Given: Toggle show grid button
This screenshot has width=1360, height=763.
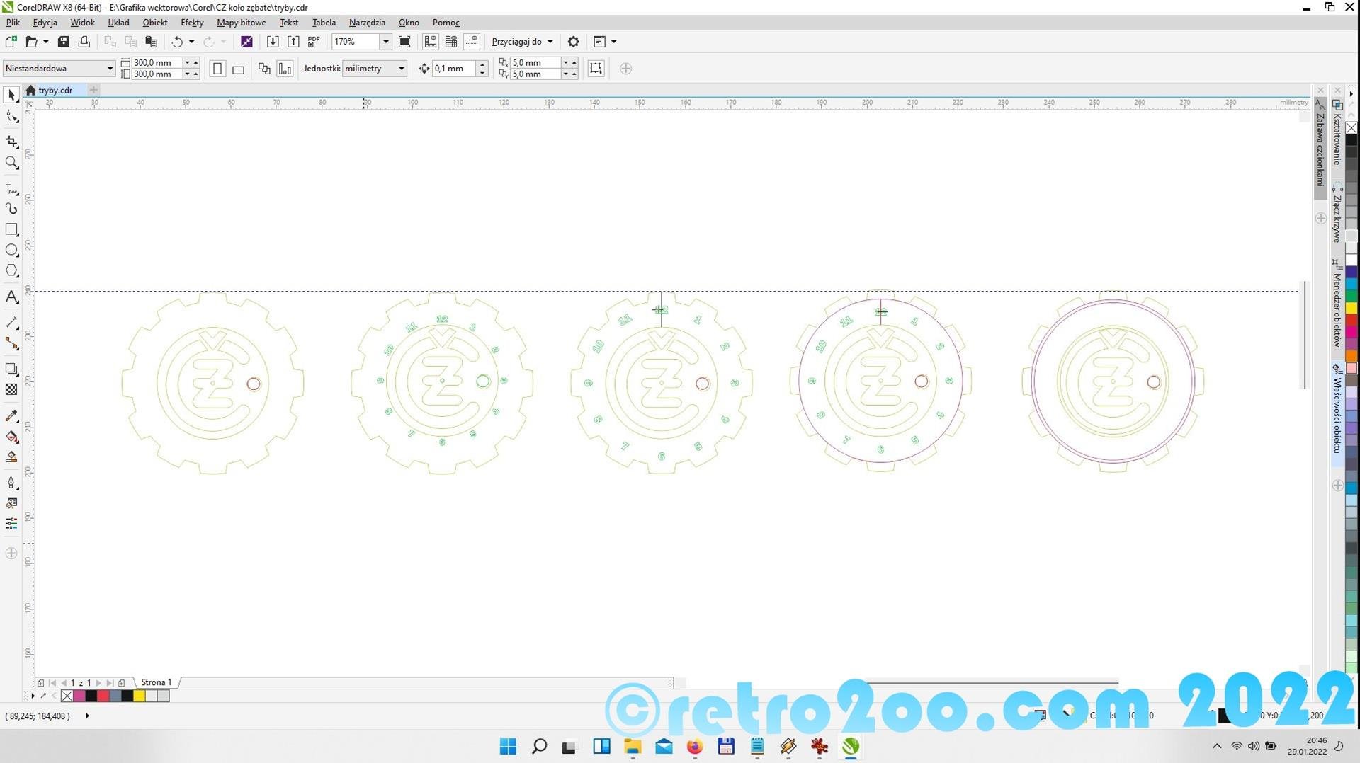Looking at the screenshot, I should pos(451,42).
